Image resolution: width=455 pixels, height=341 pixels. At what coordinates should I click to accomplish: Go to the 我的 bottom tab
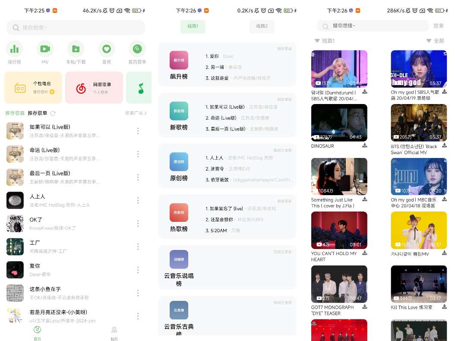pyautogui.click(x=114, y=333)
